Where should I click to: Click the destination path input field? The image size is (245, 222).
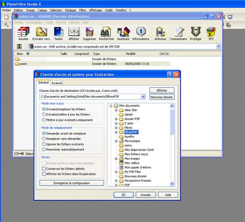(x=90, y=97)
